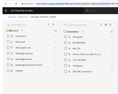Check the Data asset checkbox
This screenshot has width=118, height=94.
[x=8, y=42]
